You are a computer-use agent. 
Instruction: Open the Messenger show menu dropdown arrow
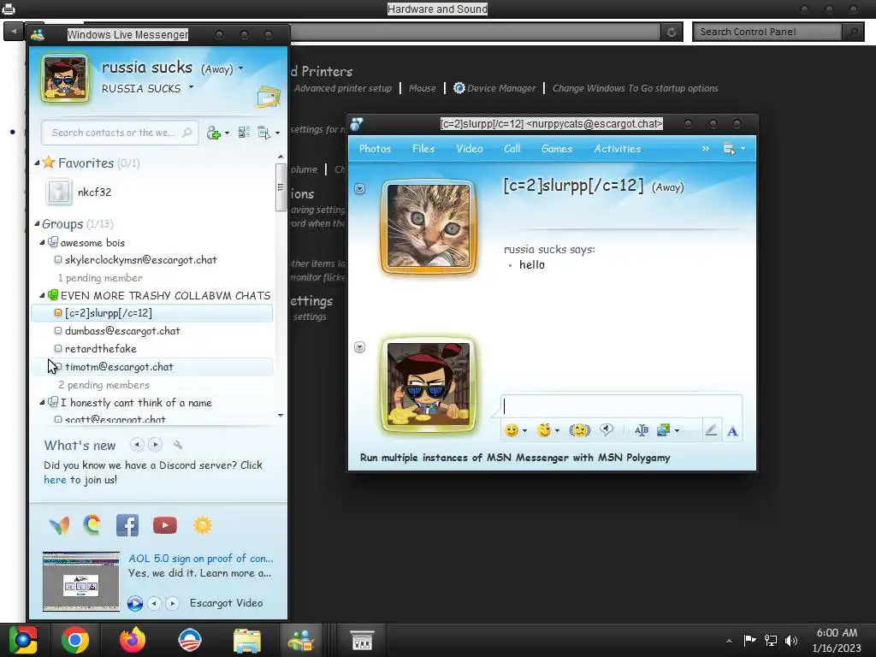[x=277, y=133]
